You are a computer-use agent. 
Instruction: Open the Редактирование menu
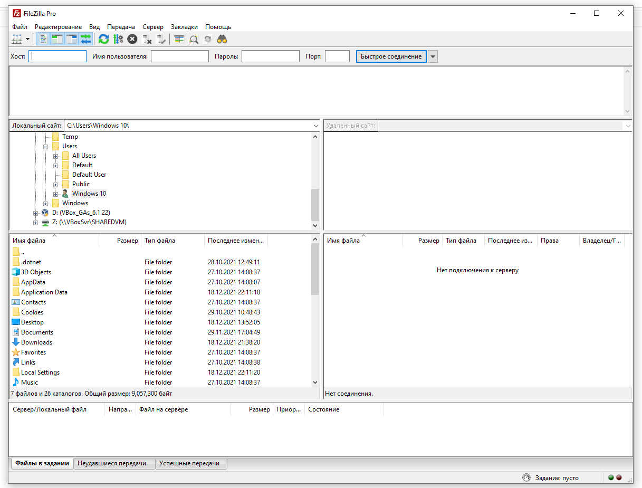click(x=58, y=27)
